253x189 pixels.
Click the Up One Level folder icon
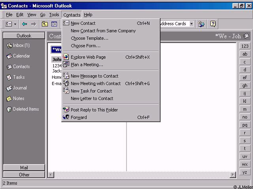click(45, 24)
